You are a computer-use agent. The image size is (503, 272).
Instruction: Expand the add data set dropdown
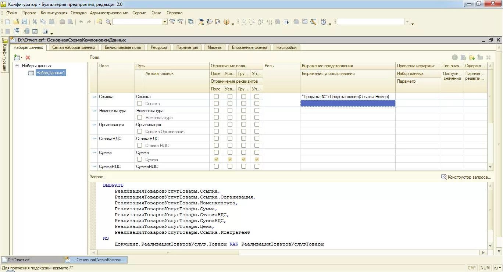tap(21, 58)
